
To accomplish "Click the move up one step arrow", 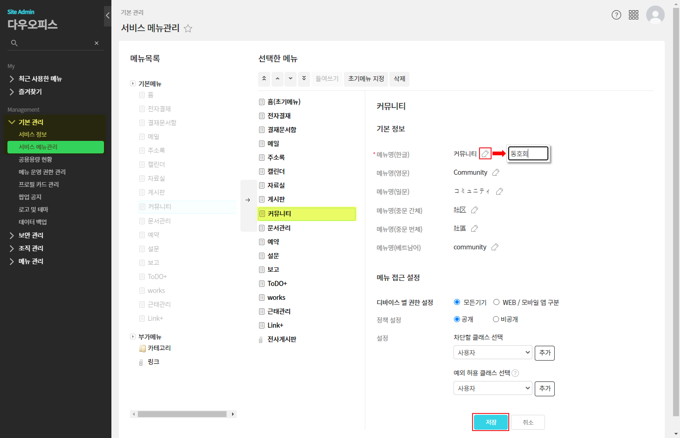I will 278,79.
